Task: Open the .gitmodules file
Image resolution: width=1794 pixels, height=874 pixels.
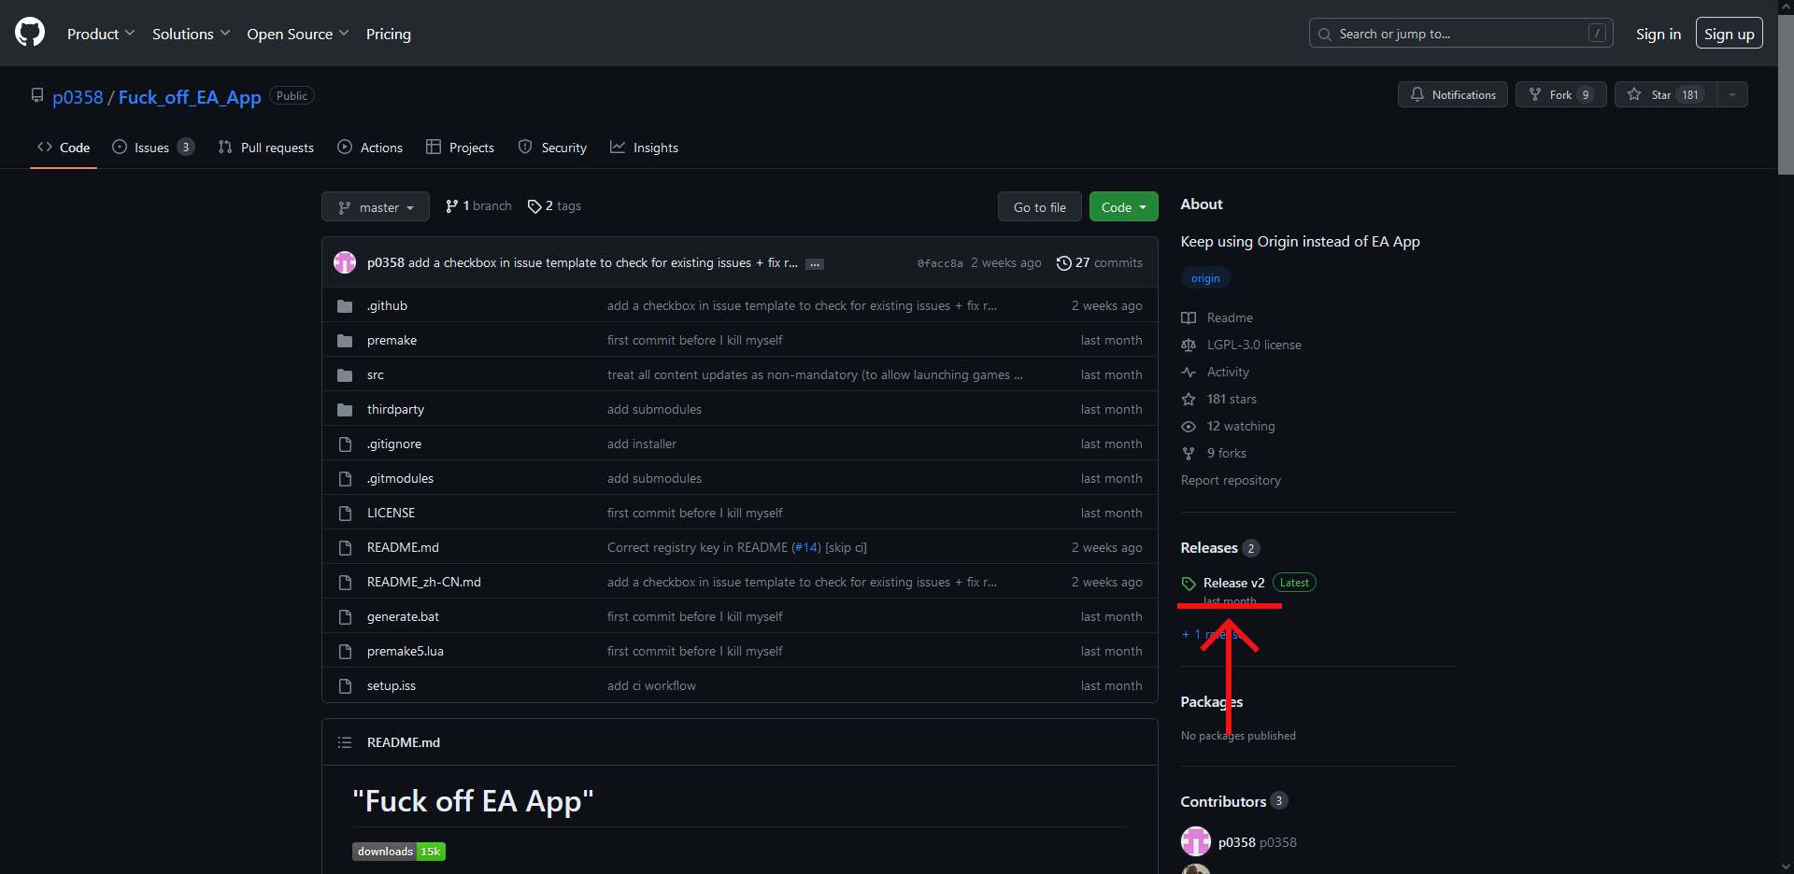Action: point(400,478)
